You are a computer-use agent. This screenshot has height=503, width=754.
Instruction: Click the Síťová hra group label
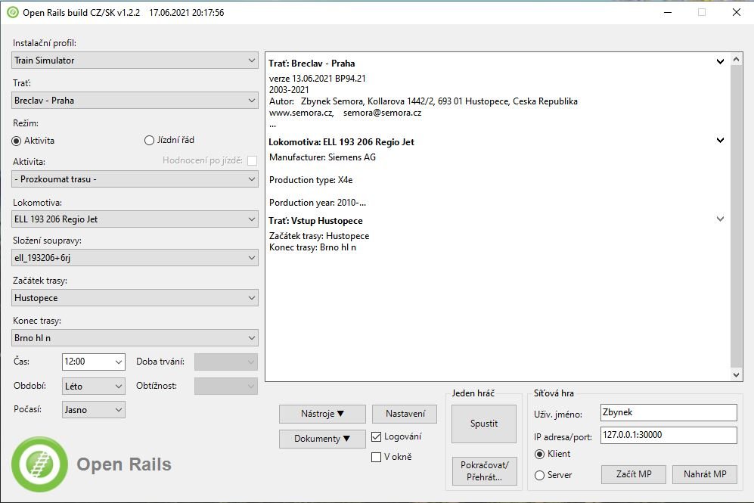(x=554, y=393)
